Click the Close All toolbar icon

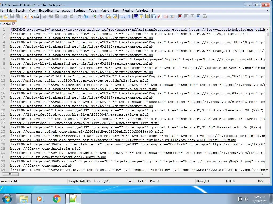[30, 16]
